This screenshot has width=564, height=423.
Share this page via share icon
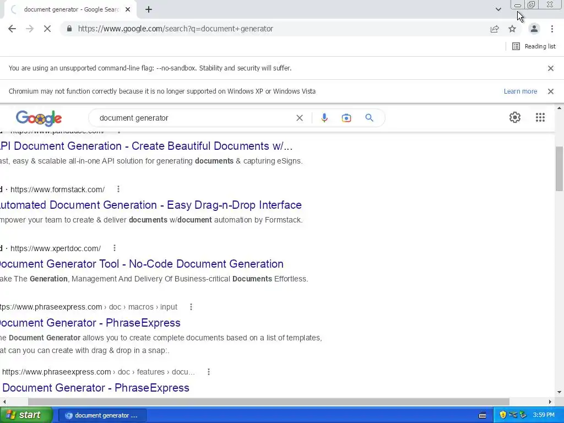(495, 29)
